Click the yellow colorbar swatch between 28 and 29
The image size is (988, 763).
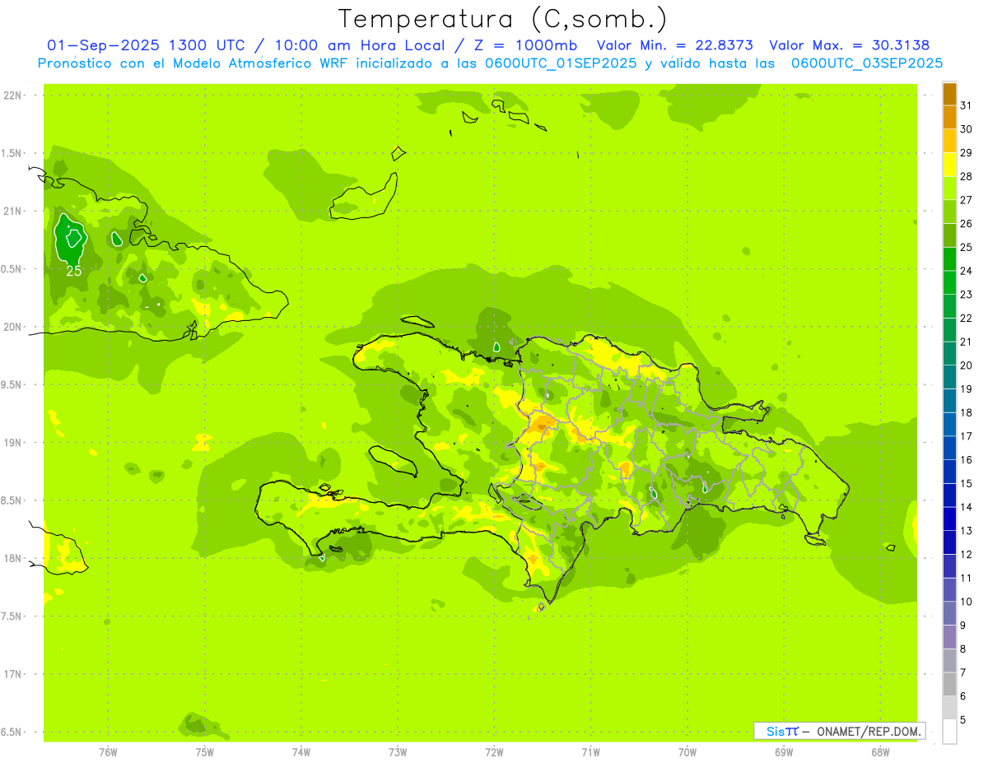[949, 165]
